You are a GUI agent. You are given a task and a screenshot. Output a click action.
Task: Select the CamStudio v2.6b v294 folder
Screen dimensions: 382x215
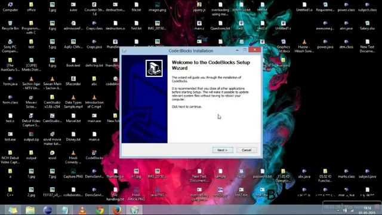[52, 102]
